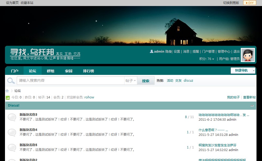Open the 快捷导航 arrow dropdown

pos(254,71)
